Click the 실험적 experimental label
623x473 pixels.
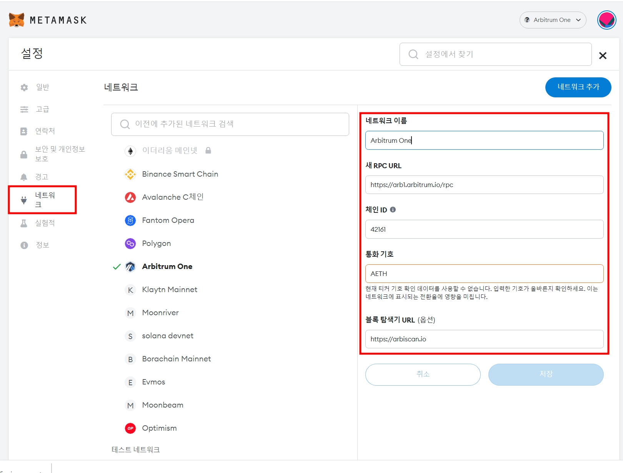pos(45,223)
